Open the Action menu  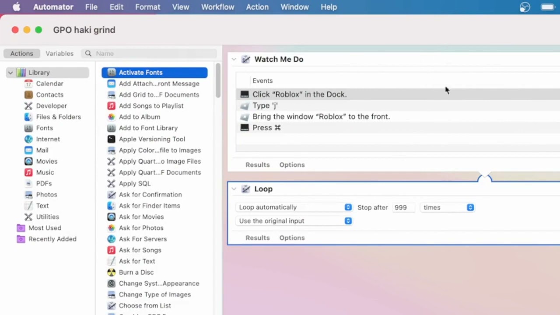(x=257, y=7)
